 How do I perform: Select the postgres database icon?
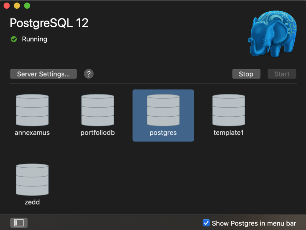(x=163, y=110)
